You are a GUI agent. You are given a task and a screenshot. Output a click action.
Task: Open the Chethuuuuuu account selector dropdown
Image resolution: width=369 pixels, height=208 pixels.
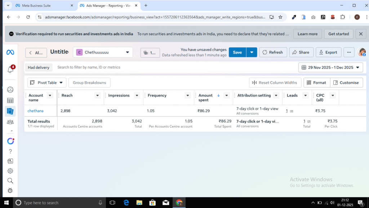(x=103, y=52)
